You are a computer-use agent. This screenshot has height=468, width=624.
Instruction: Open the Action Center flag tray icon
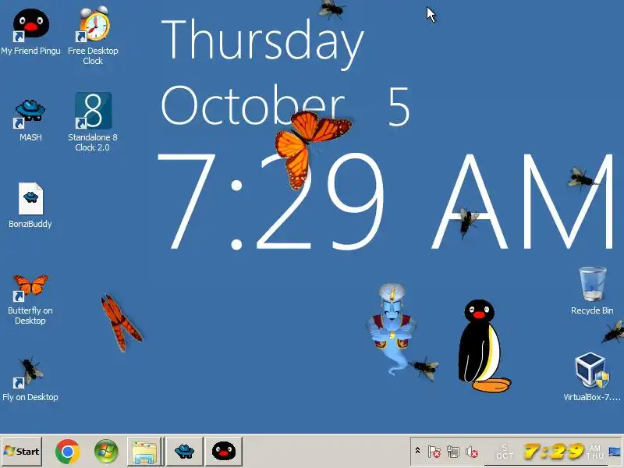click(x=434, y=452)
